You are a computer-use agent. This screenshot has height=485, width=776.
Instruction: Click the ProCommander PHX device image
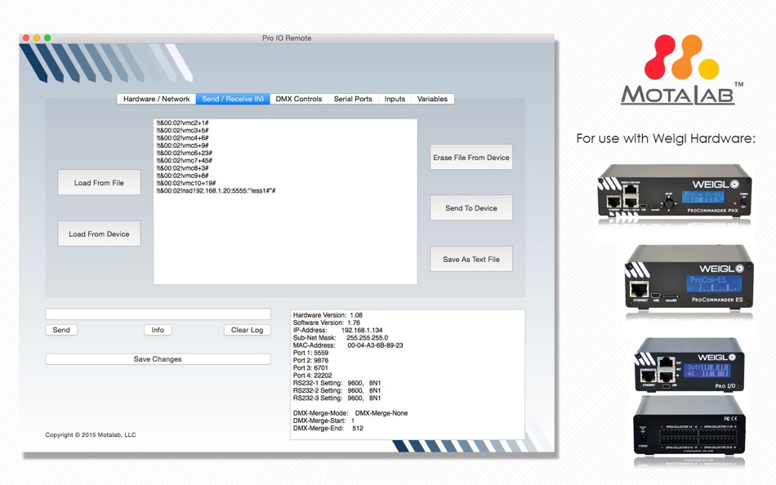pyautogui.click(x=675, y=193)
